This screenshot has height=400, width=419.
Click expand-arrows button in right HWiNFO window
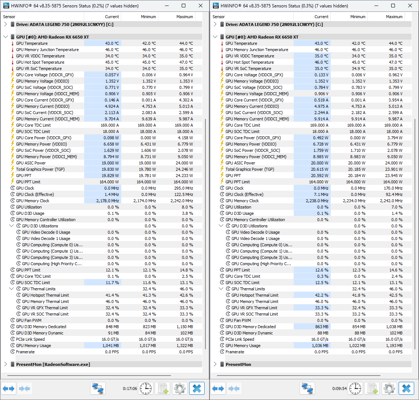[x=218, y=389]
